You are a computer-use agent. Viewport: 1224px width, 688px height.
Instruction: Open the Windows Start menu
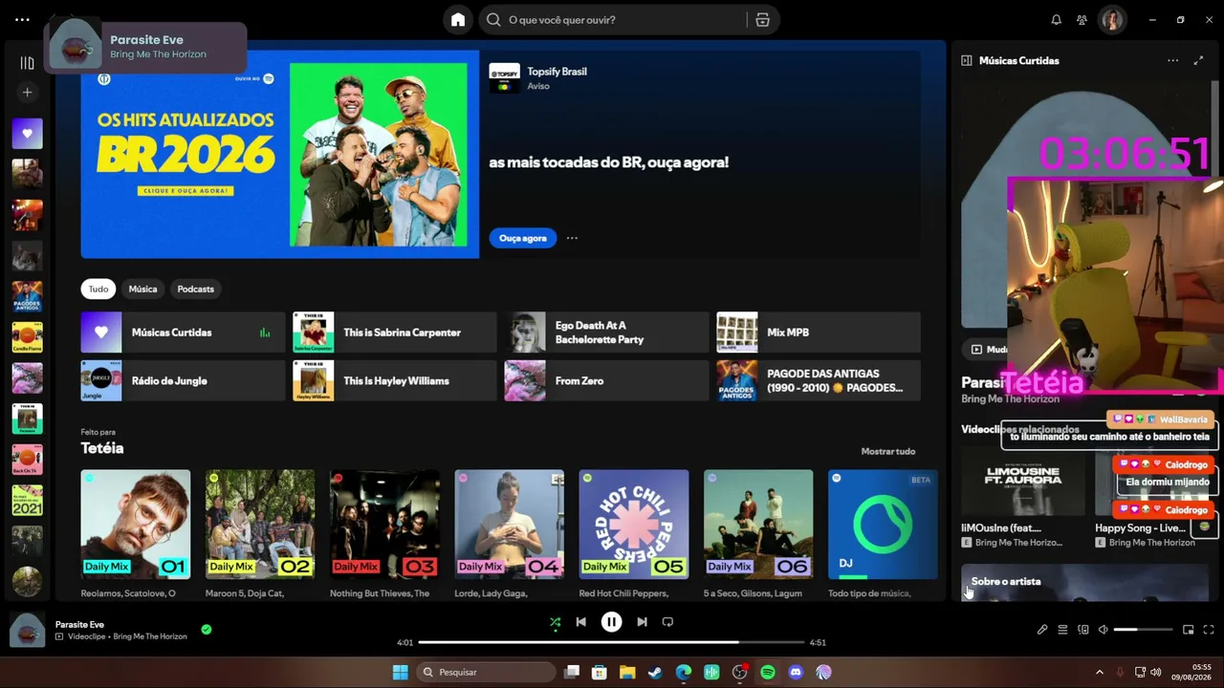[401, 672]
